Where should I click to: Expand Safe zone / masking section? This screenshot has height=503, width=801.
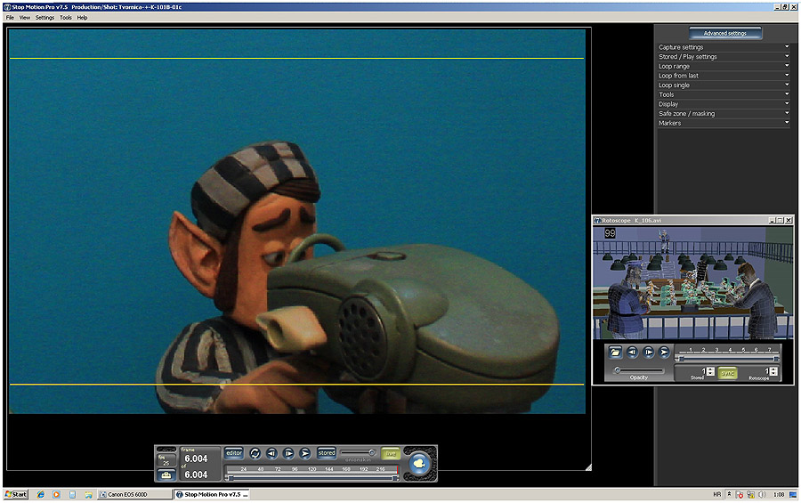pyautogui.click(x=724, y=113)
